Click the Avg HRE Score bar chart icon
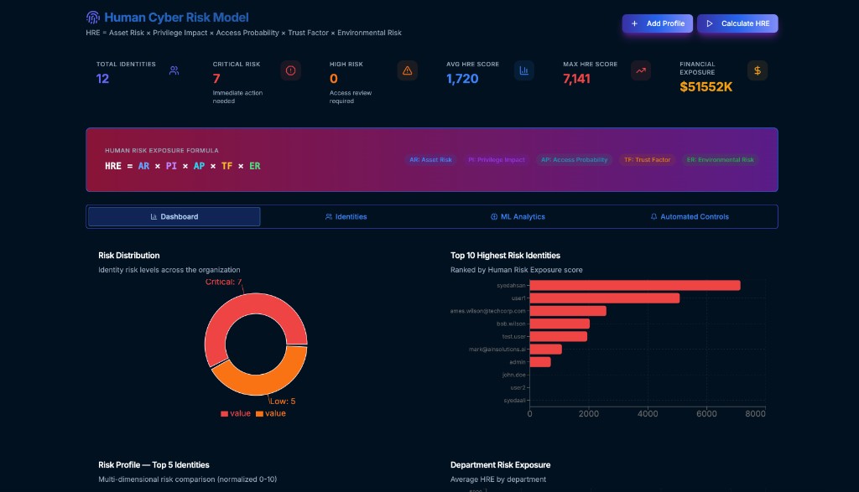The image size is (859, 492). 523,70
